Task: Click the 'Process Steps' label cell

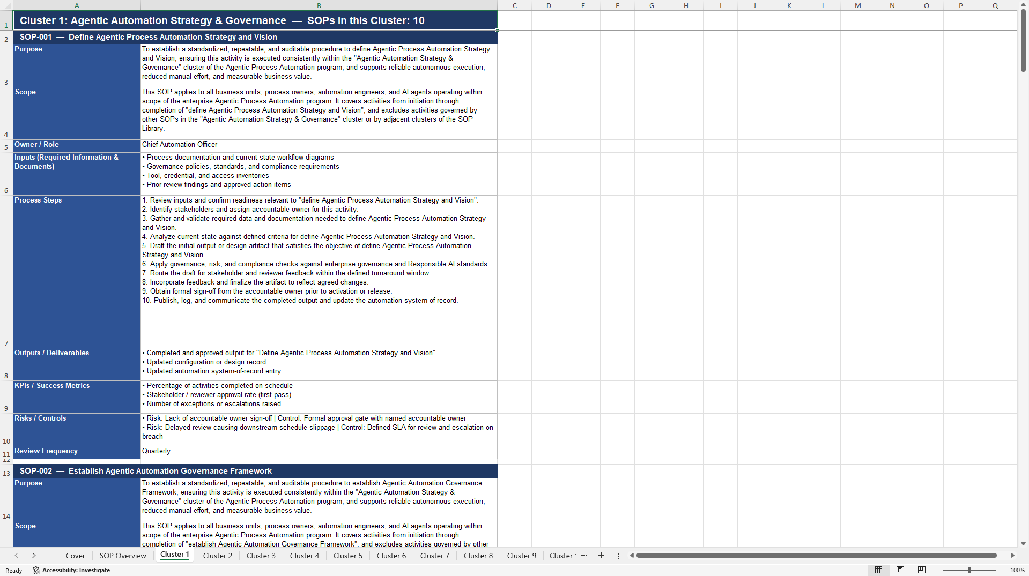Action: click(77, 271)
